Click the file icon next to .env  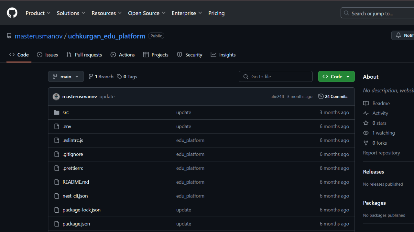(x=57, y=126)
